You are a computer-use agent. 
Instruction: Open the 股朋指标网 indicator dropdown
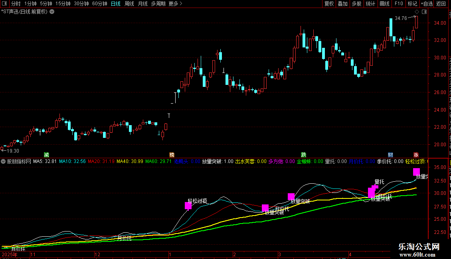point(3,161)
